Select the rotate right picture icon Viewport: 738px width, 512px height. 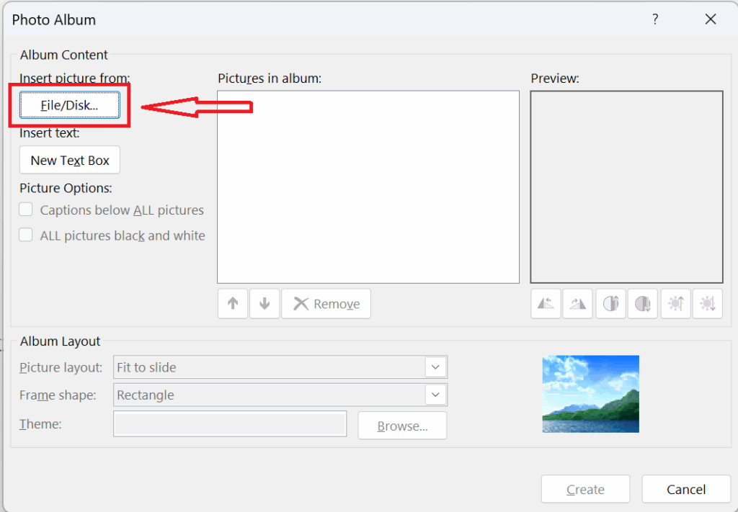point(578,303)
